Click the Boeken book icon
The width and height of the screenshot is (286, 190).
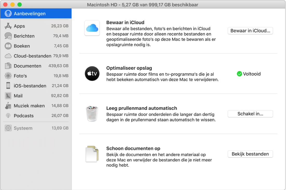(8, 46)
